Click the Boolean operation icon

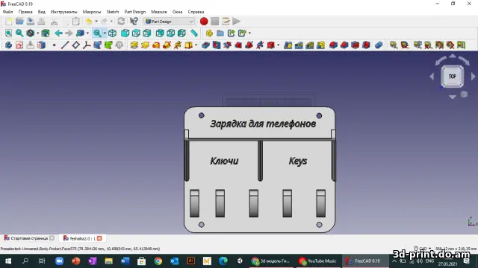[379, 45]
